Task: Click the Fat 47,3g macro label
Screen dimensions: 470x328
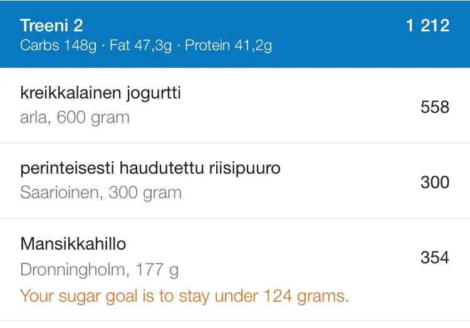Action: pyautogui.click(x=140, y=46)
